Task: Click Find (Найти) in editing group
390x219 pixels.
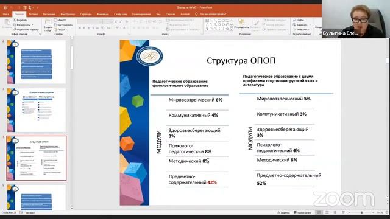Action: coord(299,20)
